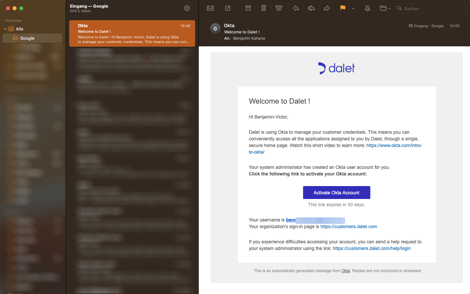Click the Favoriten sidebar header
The width and height of the screenshot is (470, 294).
coord(14,21)
